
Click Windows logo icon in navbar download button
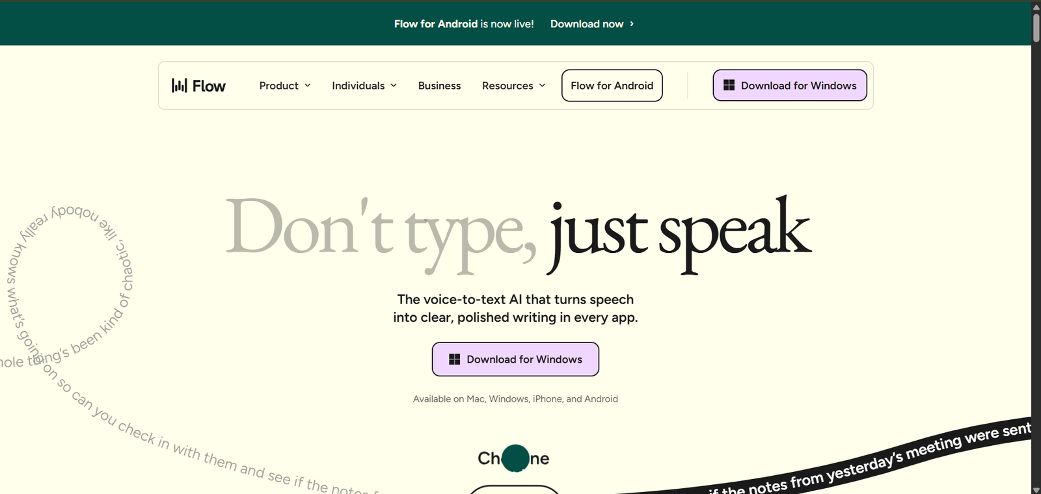[729, 86]
